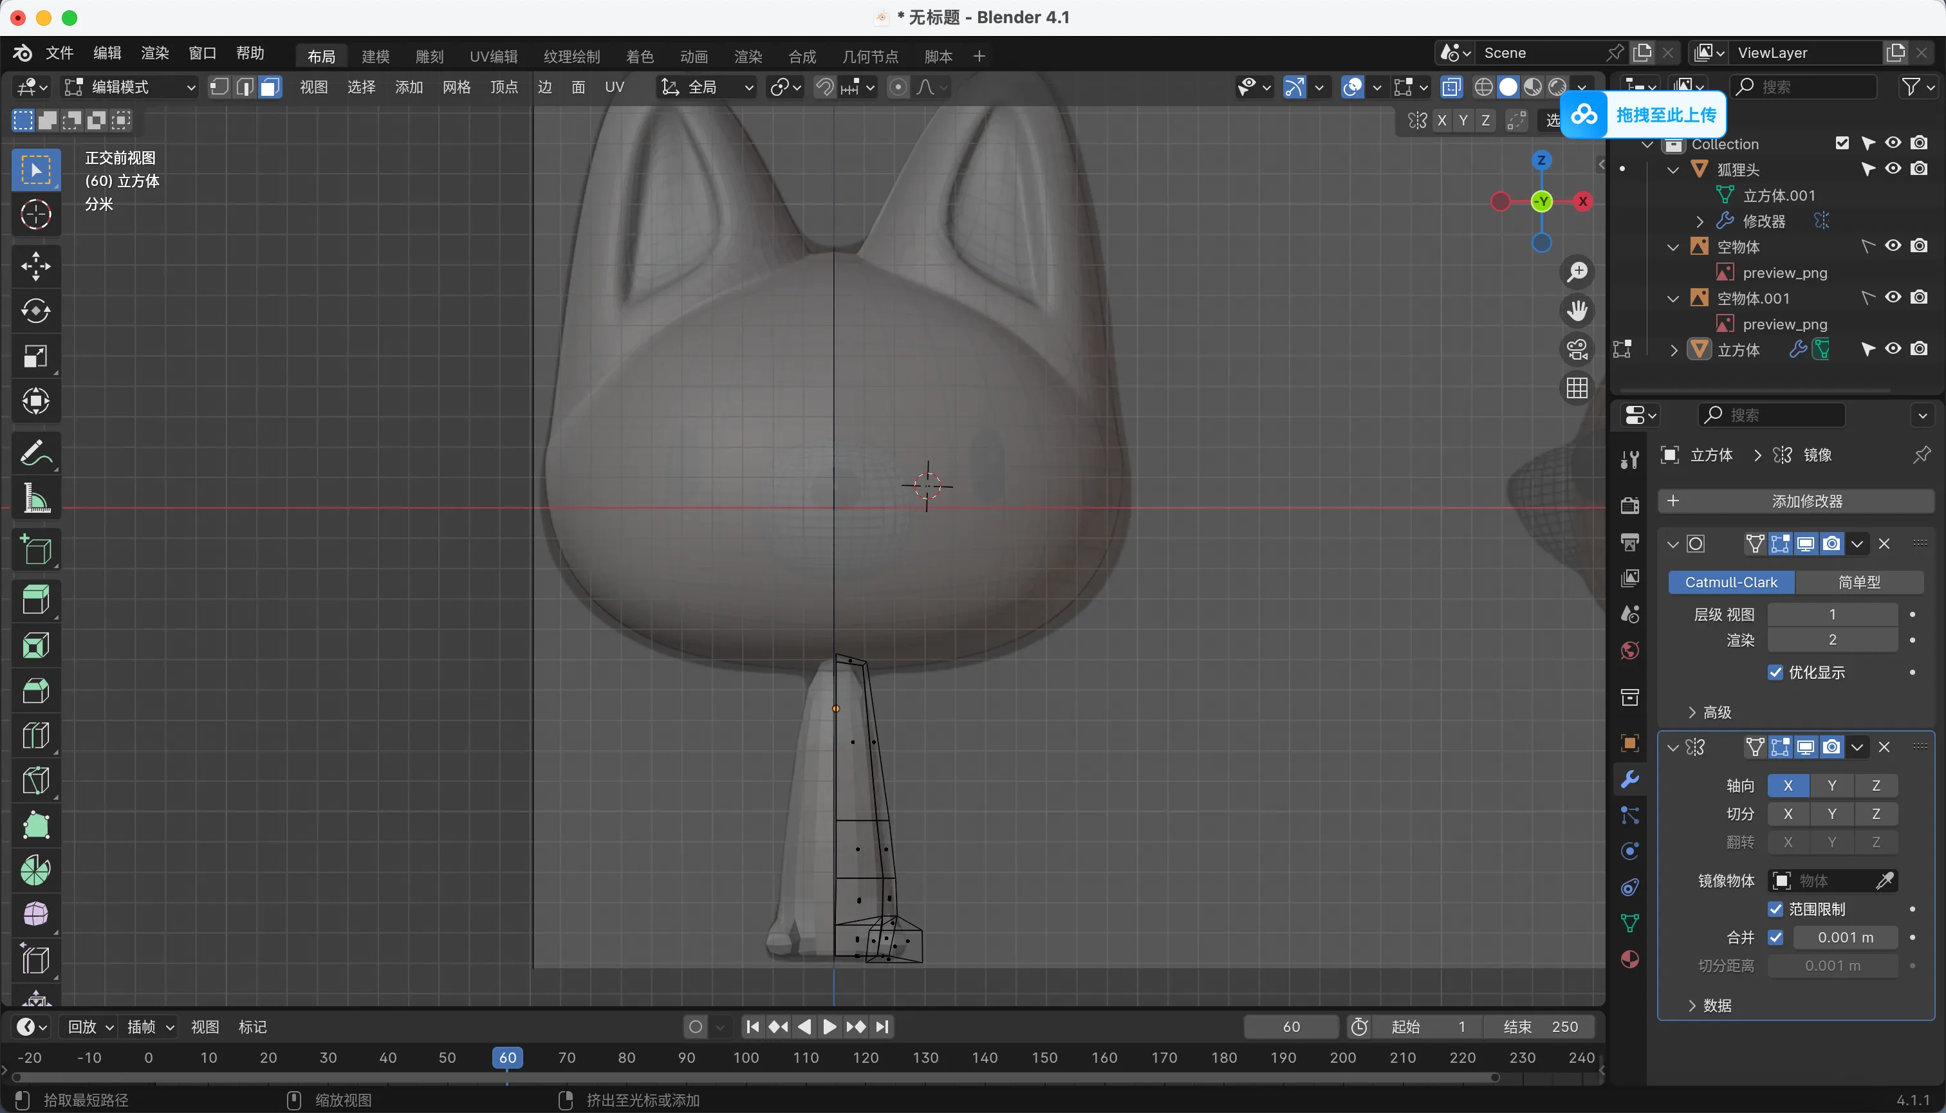
Task: Disable 范围限制 clipping checkbox
Action: (x=1775, y=909)
